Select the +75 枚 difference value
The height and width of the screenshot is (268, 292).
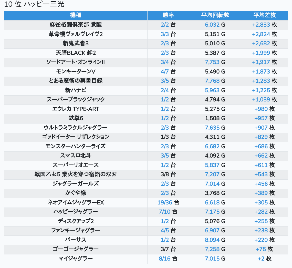pos(264,249)
